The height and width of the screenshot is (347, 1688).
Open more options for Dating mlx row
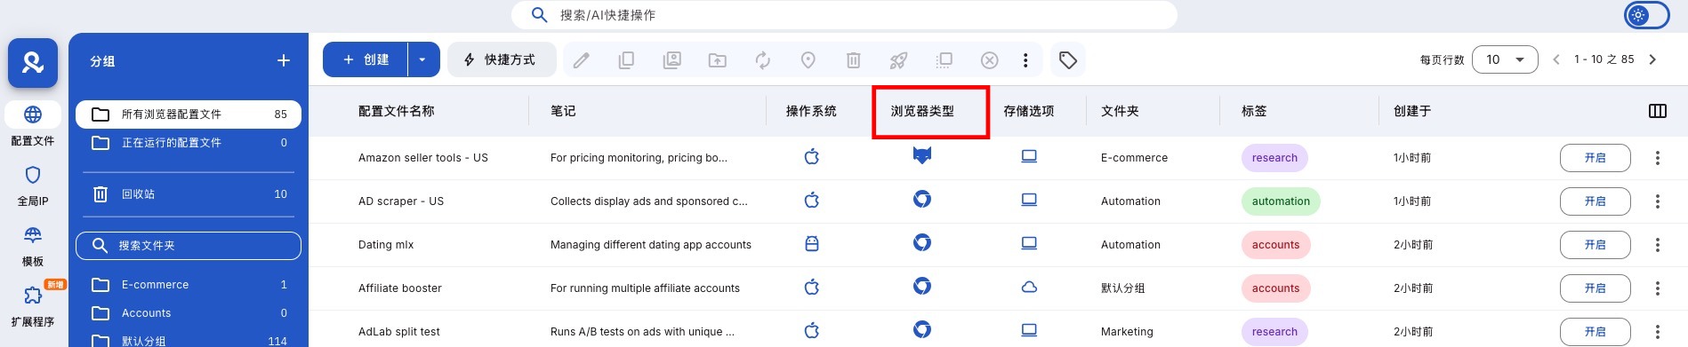pyautogui.click(x=1658, y=245)
